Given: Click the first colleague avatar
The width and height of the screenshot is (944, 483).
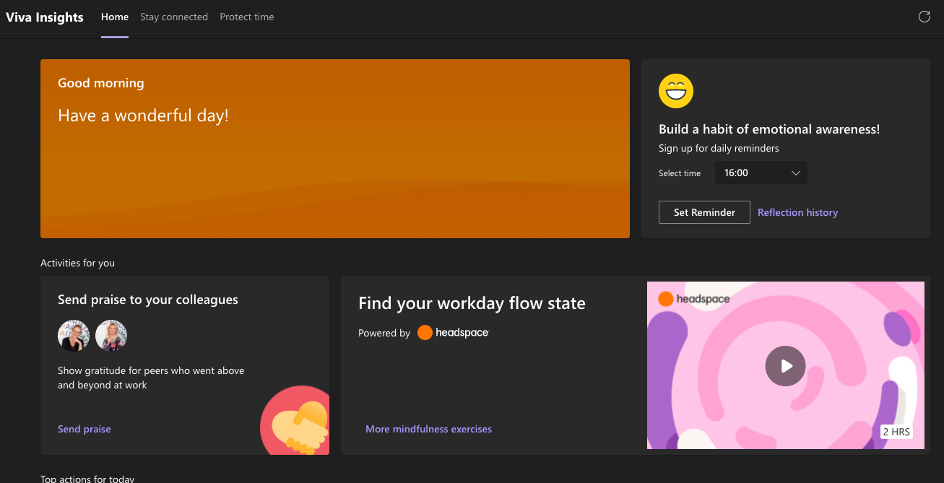Looking at the screenshot, I should (74, 336).
